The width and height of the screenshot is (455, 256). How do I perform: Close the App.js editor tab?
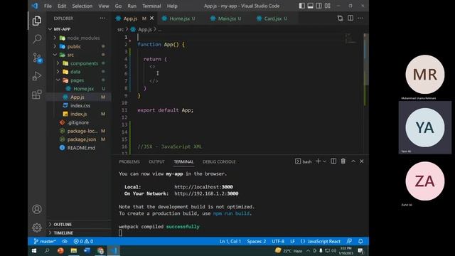pyautogui.click(x=151, y=18)
